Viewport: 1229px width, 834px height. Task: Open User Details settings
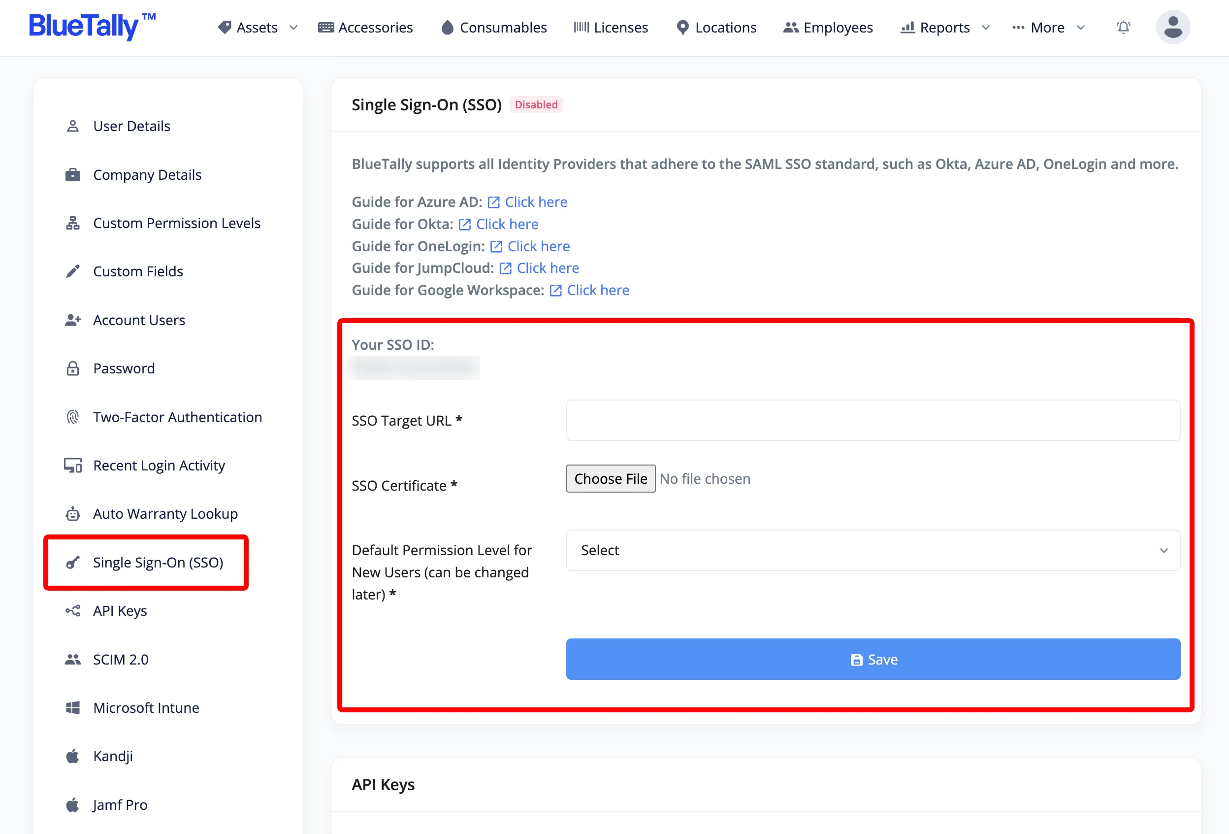[x=131, y=126]
